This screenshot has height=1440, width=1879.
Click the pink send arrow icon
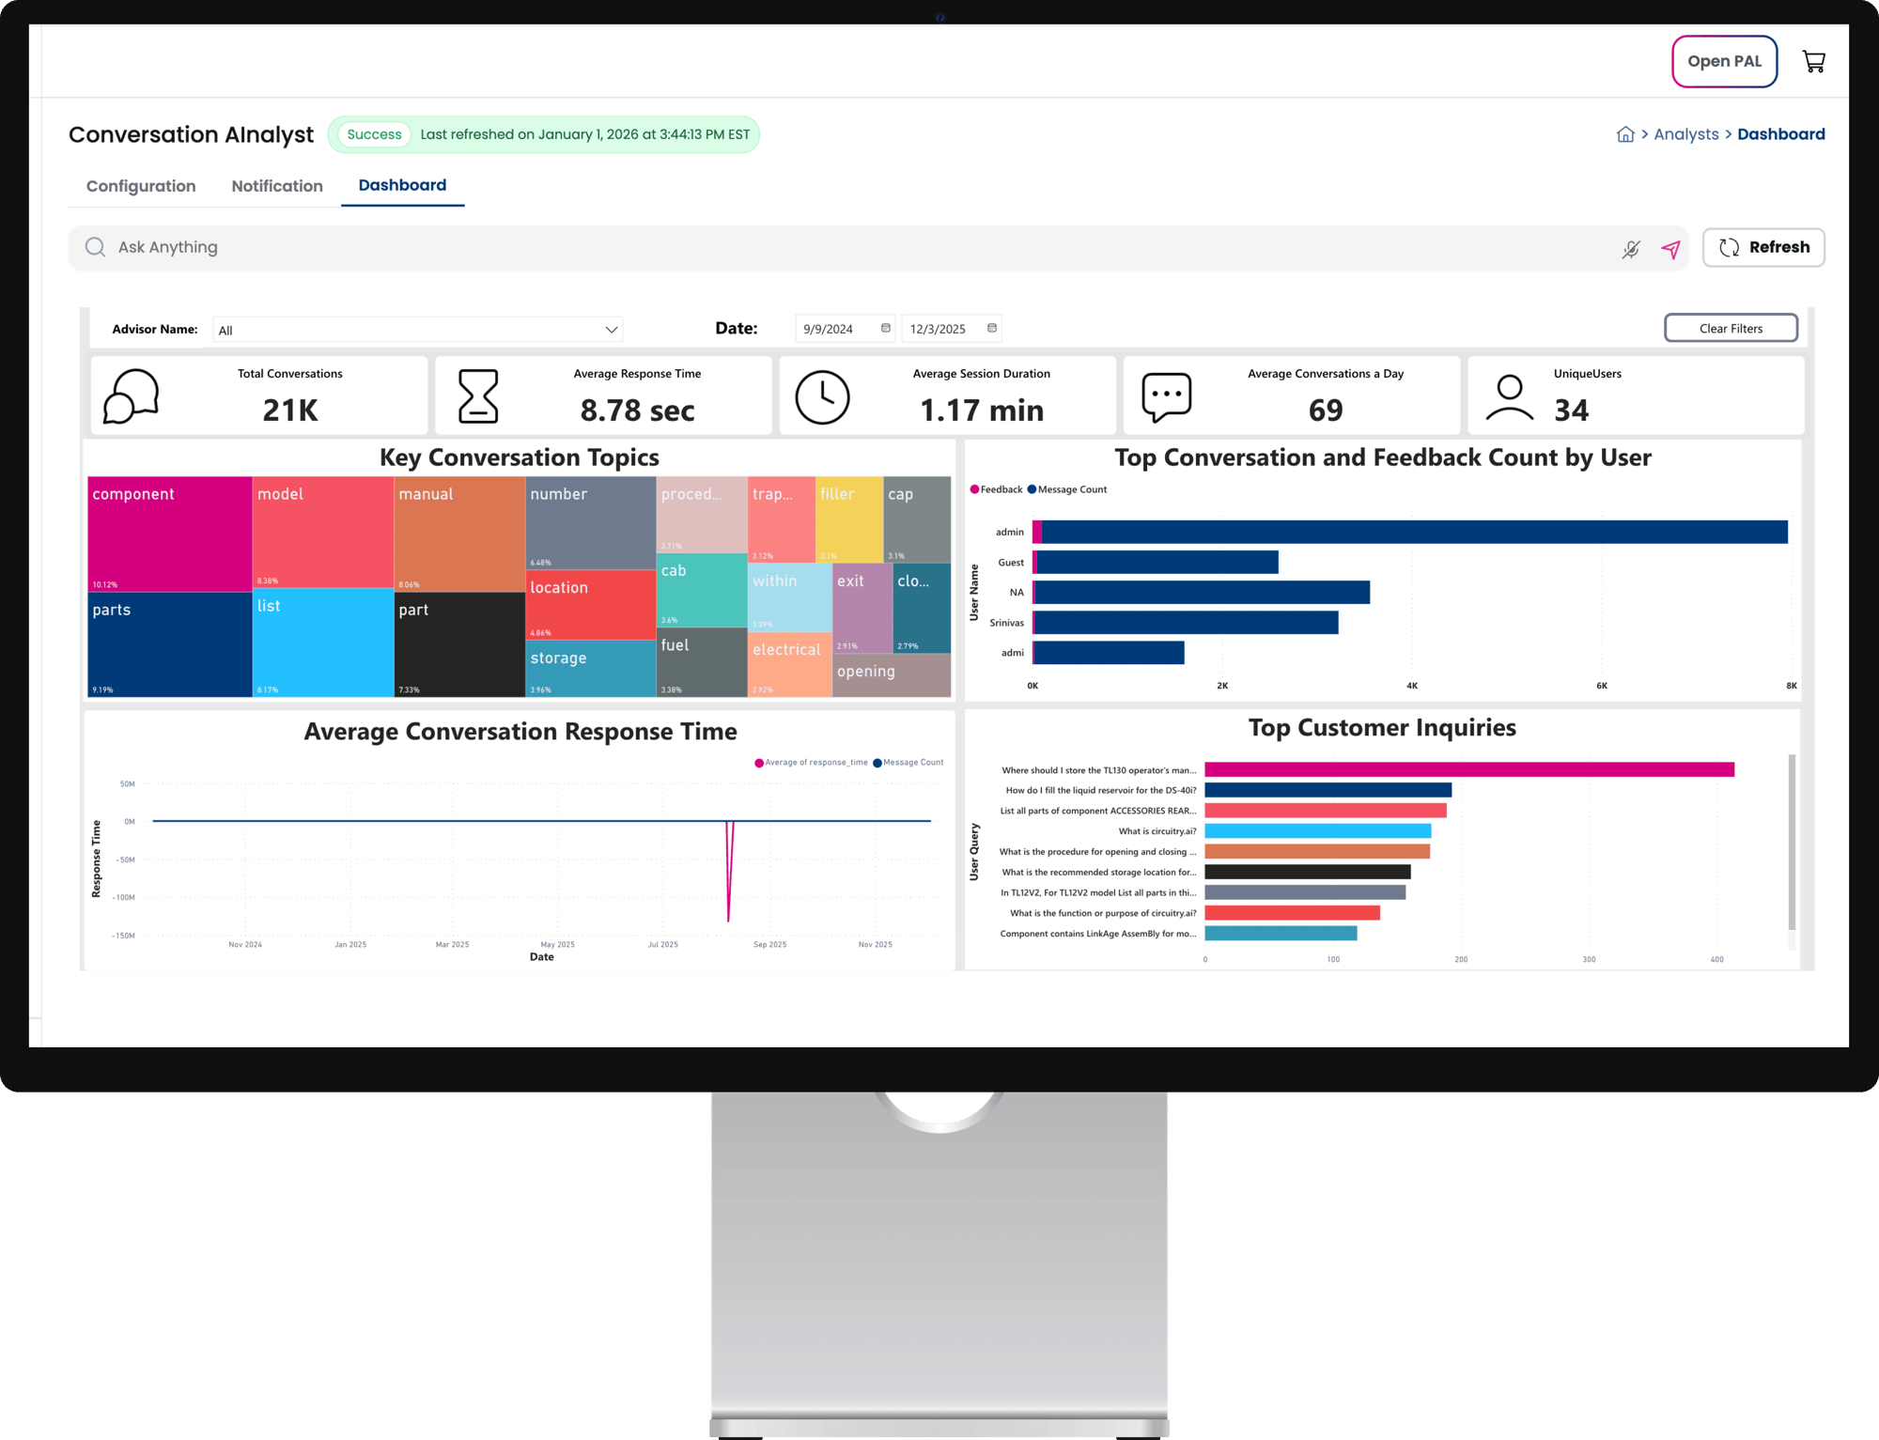pos(1670,249)
